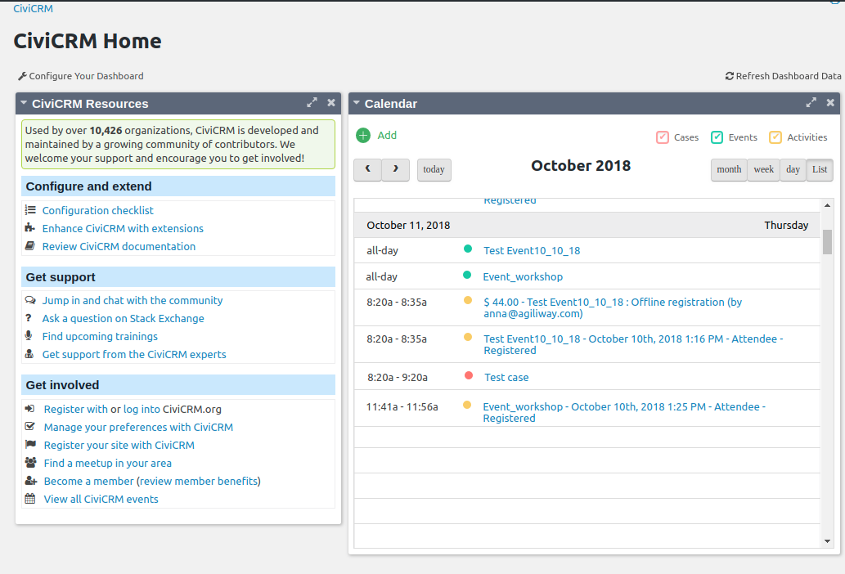Image resolution: width=845 pixels, height=574 pixels.
Task: Open the Configuration checklist link
Action: 97,210
